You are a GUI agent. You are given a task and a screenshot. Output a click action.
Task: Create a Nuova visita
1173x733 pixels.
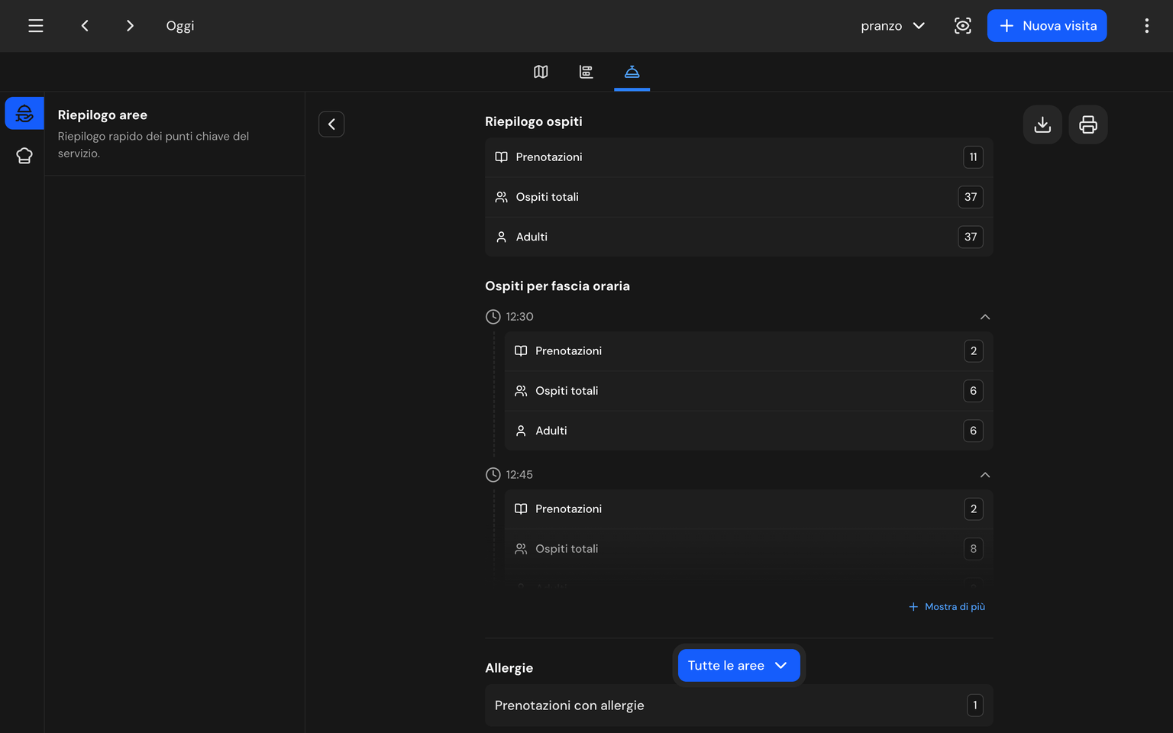tap(1046, 26)
